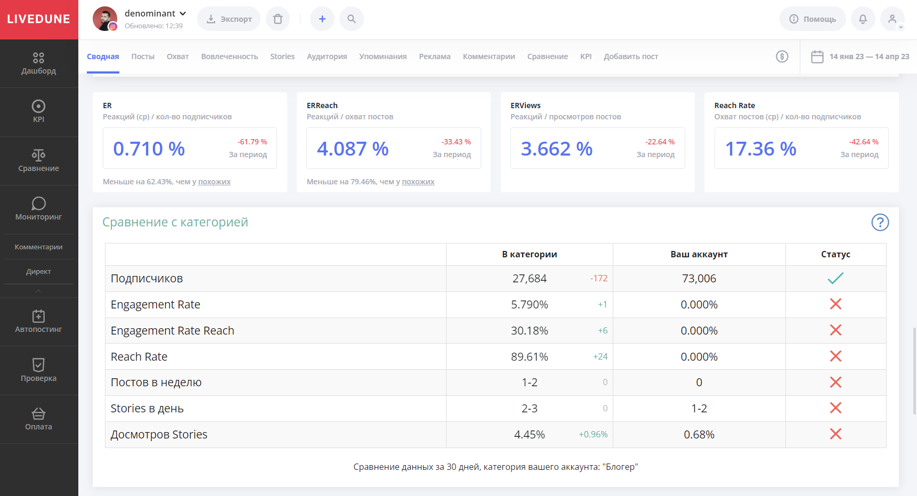Open the user profile menu

892,19
